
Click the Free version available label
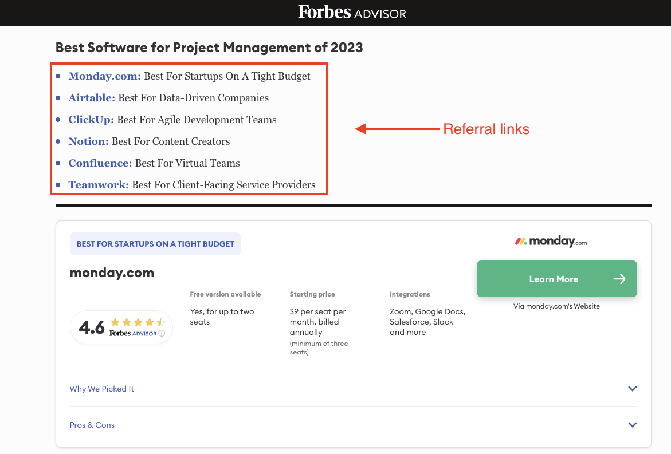(225, 294)
